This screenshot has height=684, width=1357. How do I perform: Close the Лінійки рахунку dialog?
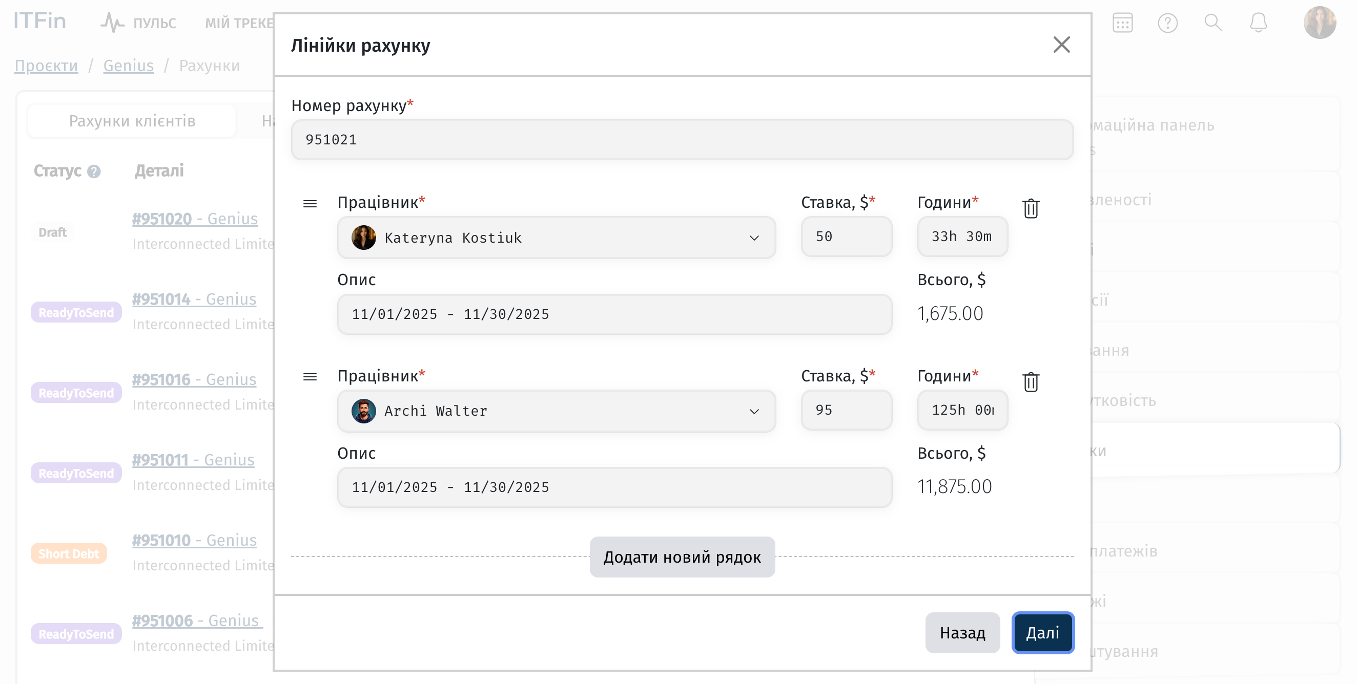pos(1061,45)
